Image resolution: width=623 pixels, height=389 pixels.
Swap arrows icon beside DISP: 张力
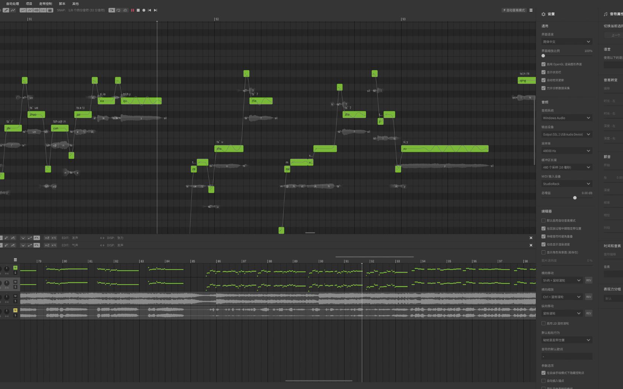(102, 238)
